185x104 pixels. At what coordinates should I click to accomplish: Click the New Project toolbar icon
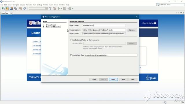7,8
